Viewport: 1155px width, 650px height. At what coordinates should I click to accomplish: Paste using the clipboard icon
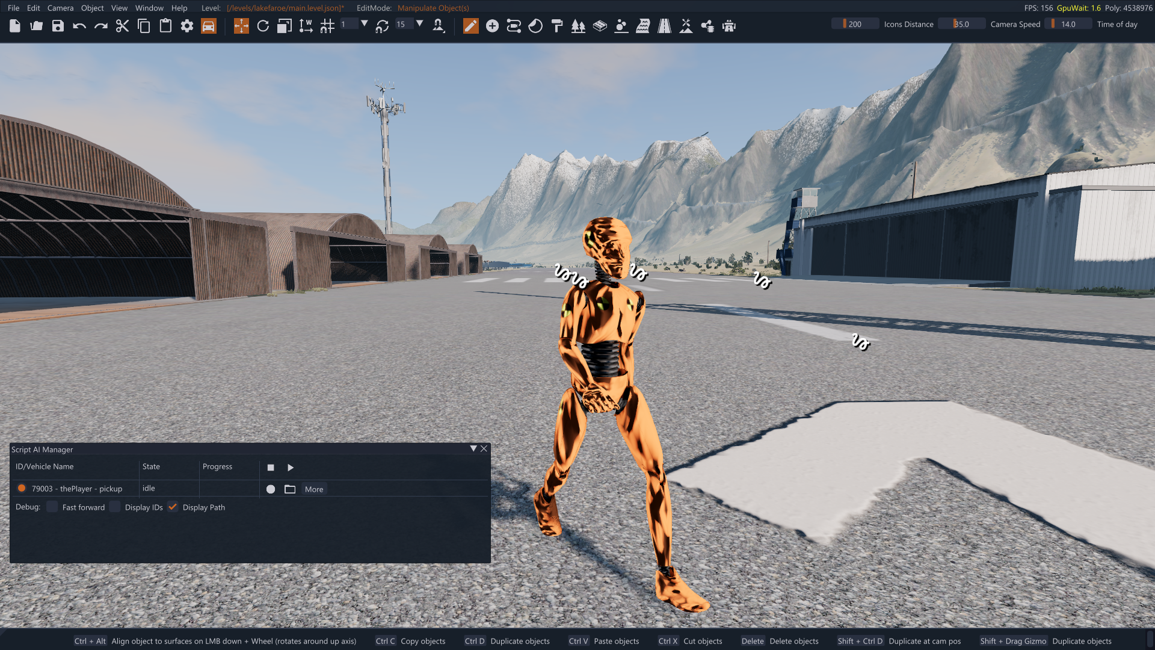165,26
